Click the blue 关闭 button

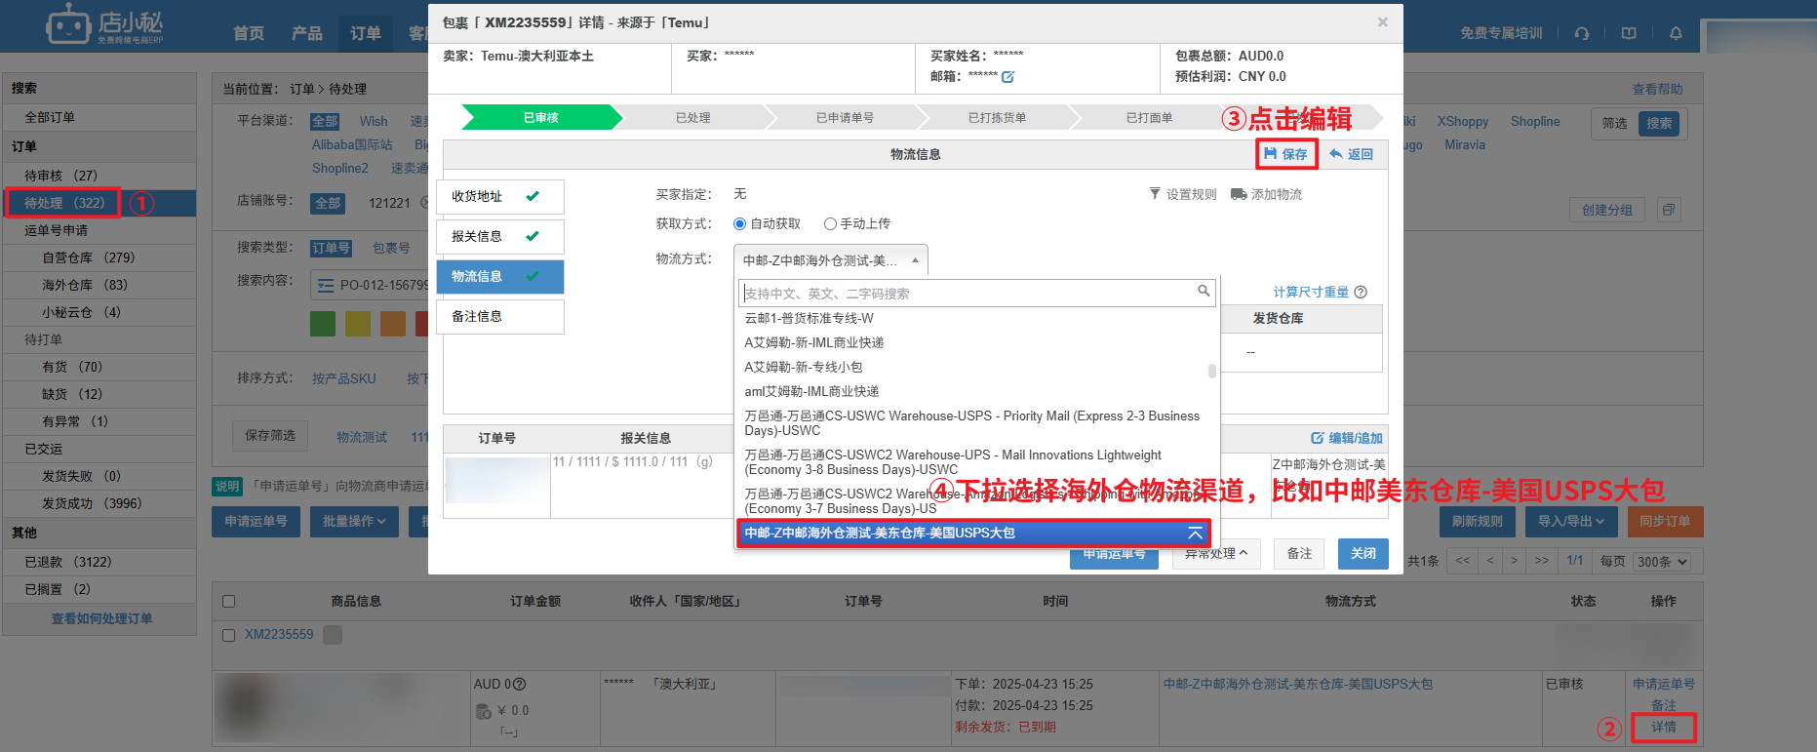tap(1363, 554)
